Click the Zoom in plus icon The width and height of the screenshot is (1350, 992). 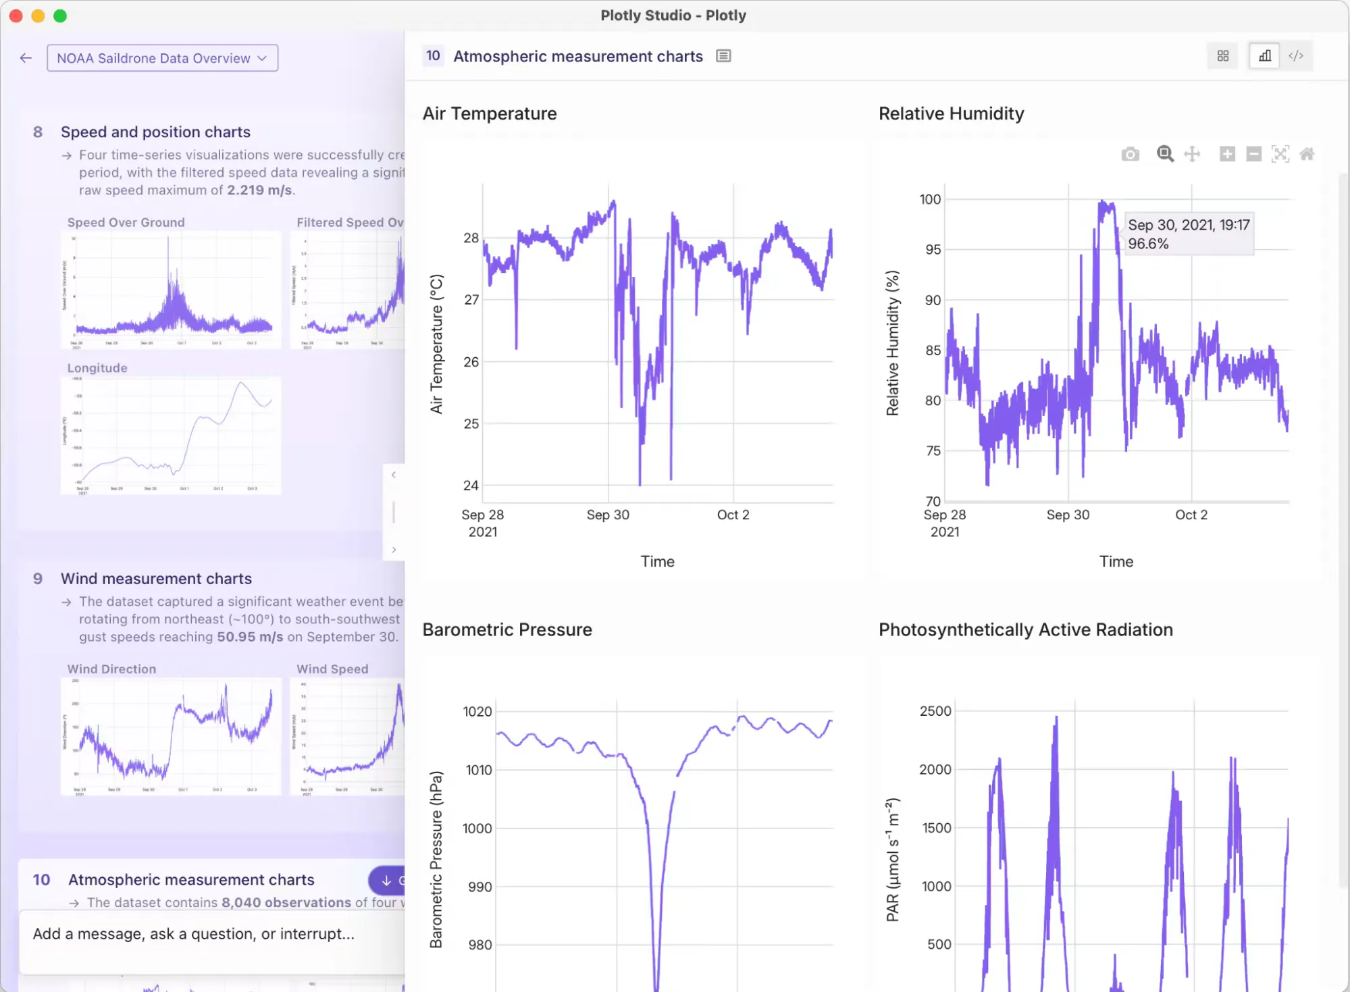(1228, 155)
